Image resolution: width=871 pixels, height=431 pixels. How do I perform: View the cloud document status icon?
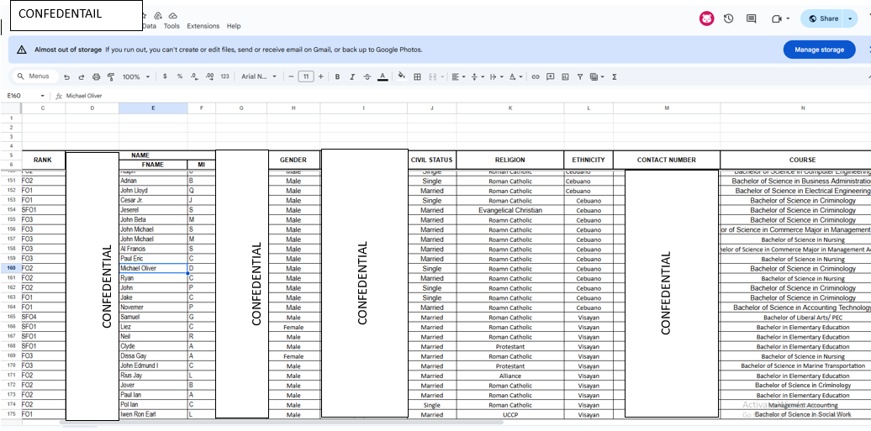172,16
